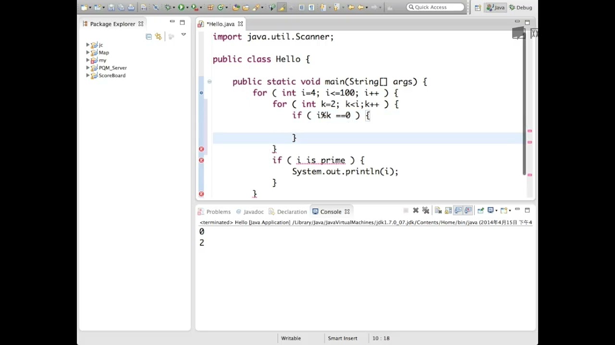
Task: Select the ScoreBoard project
Action: [x=112, y=76]
